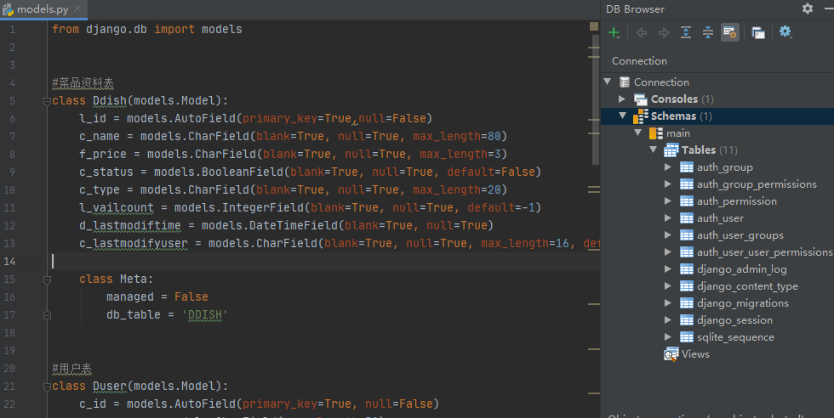Image resolution: width=834 pixels, height=418 pixels.
Task: Click the d_lastmodiftime field name in code
Action: (x=129, y=226)
